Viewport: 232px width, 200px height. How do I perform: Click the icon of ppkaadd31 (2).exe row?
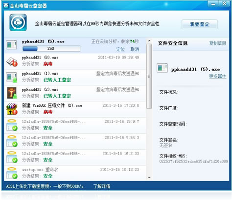tap(12, 93)
